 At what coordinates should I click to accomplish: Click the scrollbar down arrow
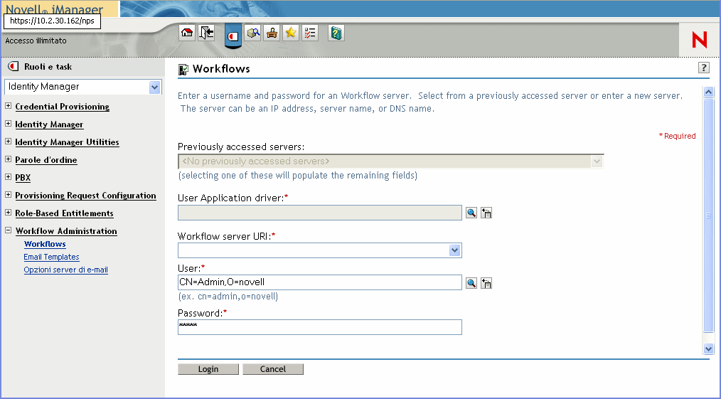tap(709, 349)
